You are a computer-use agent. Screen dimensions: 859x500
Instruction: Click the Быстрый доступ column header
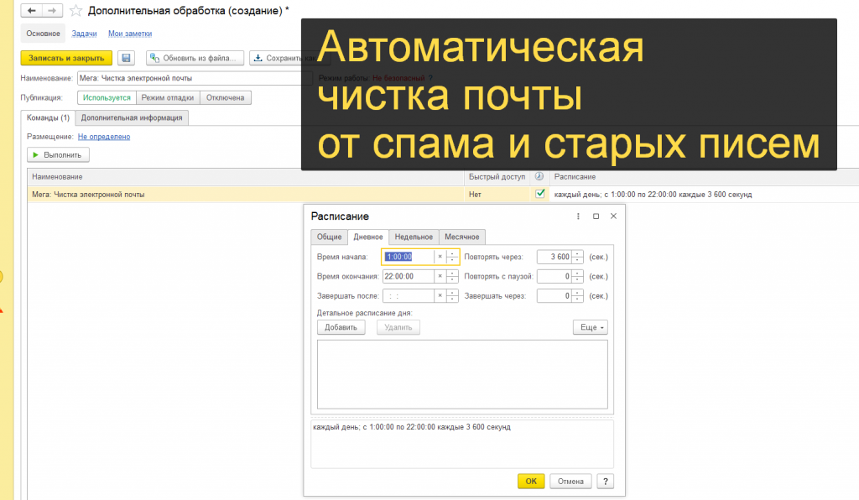[497, 177]
